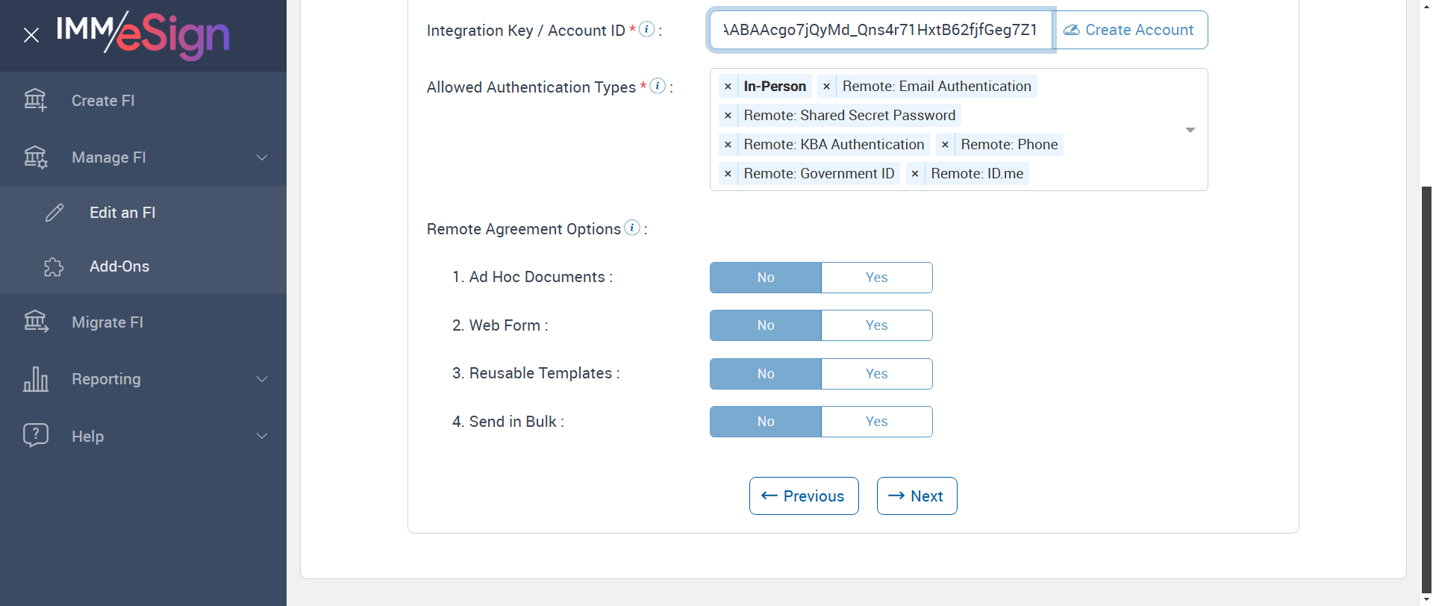Show info for Integration Key field

pos(647,29)
